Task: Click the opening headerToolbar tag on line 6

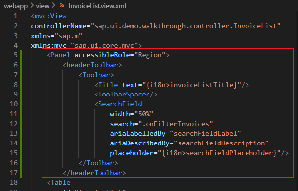Action: click(x=92, y=65)
